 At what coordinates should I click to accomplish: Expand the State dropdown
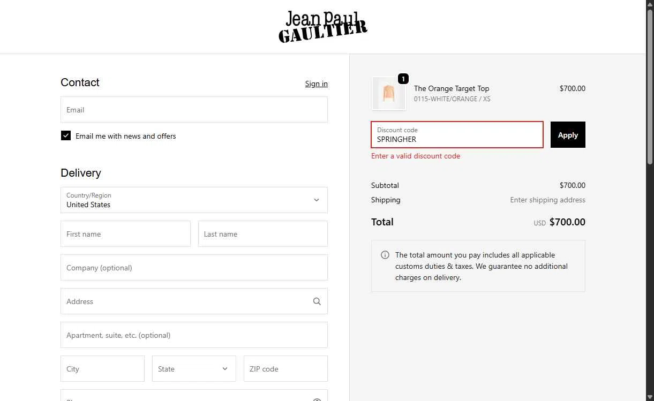pos(194,369)
